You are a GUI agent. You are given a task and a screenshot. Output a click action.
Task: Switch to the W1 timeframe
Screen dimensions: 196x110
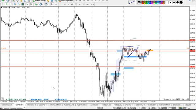click(103, 1)
